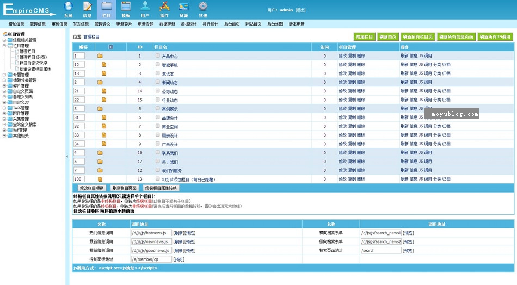The width and height of the screenshot is (517, 285).
Task: Open the 插件 plugin icon in top navigation
Action: [164, 7]
